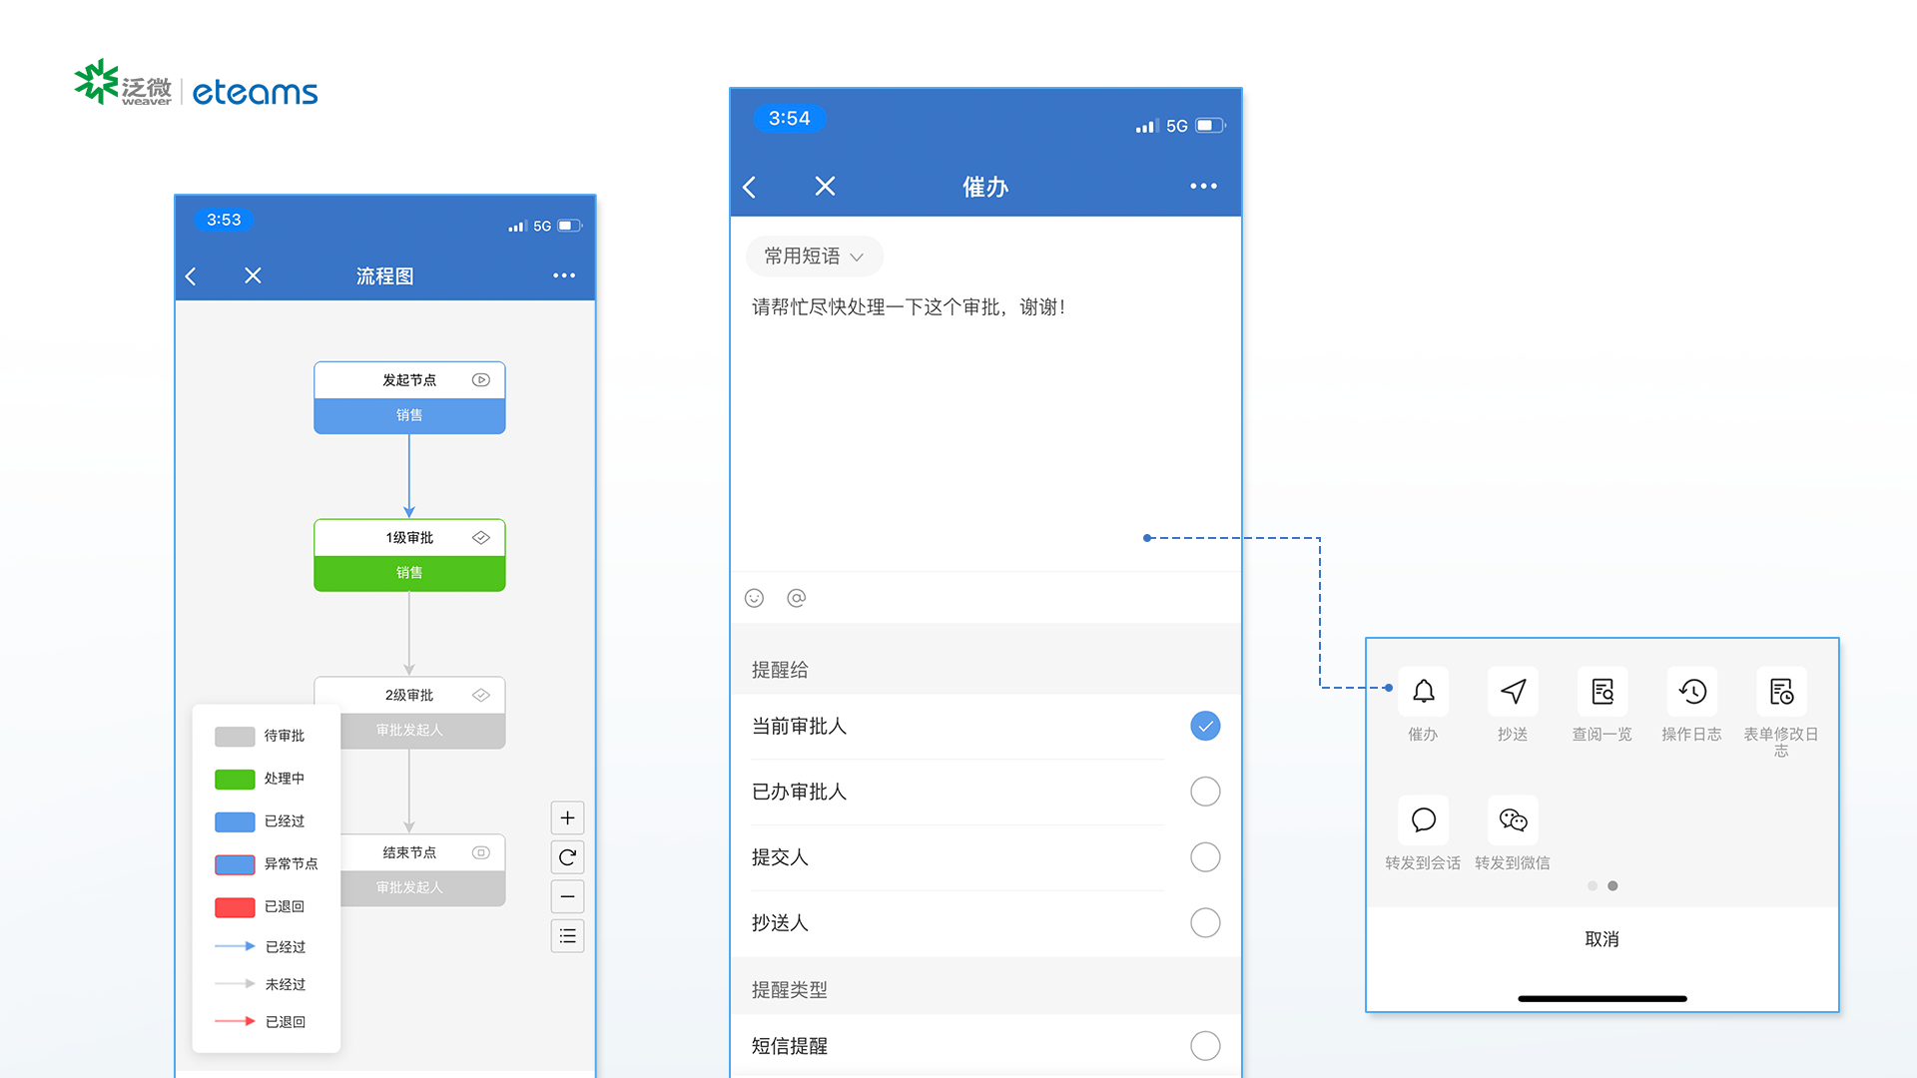Open the 常用短语 dropdown
This screenshot has width=1917, height=1078.
click(x=813, y=256)
